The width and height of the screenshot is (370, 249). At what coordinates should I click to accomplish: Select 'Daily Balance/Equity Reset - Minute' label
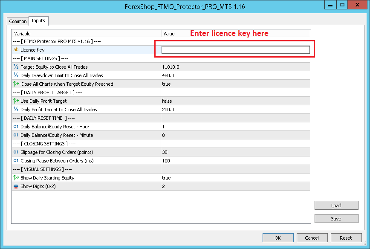click(x=57, y=135)
